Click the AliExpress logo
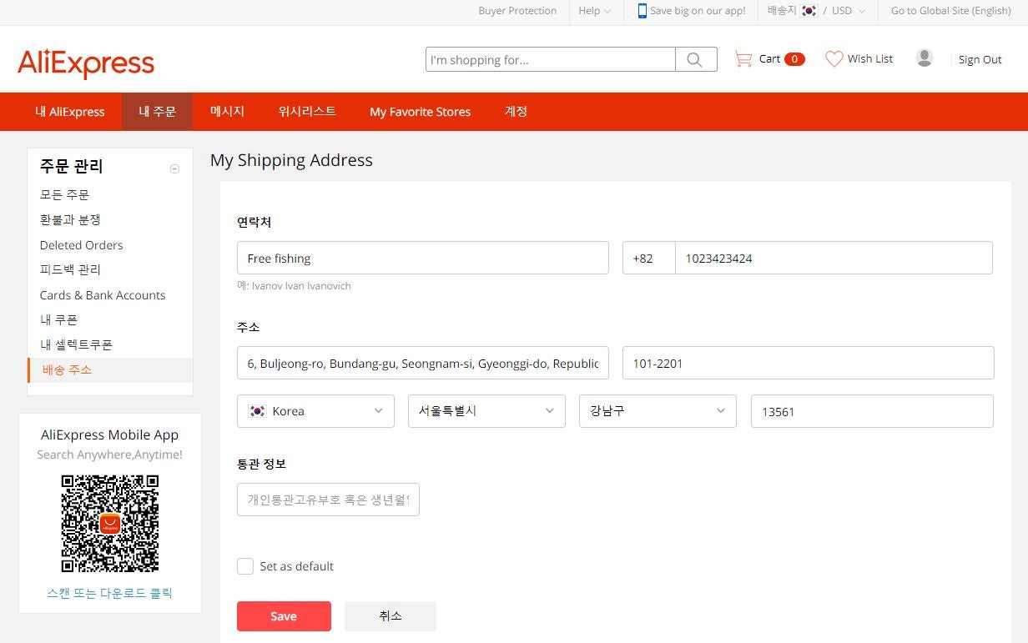1028x643 pixels. point(86,63)
